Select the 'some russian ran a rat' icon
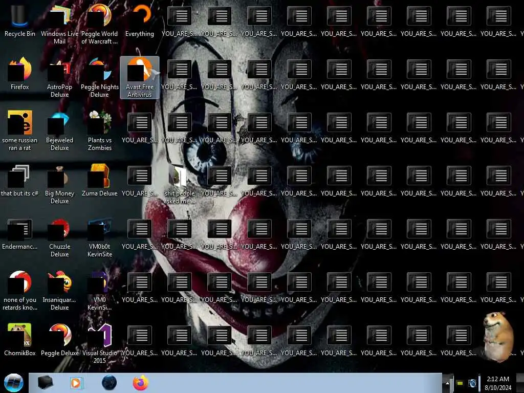524x393 pixels. click(x=20, y=130)
